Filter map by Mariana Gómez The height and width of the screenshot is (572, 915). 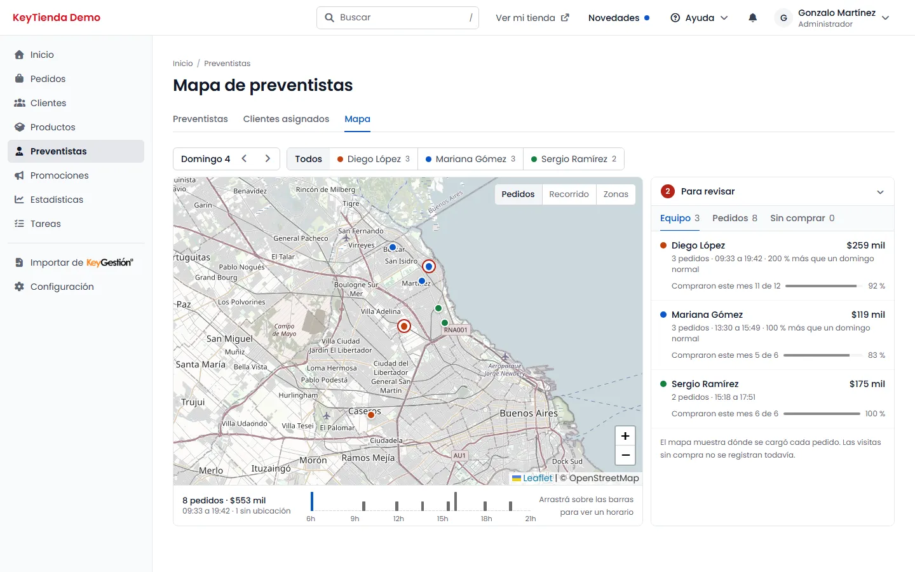point(470,159)
